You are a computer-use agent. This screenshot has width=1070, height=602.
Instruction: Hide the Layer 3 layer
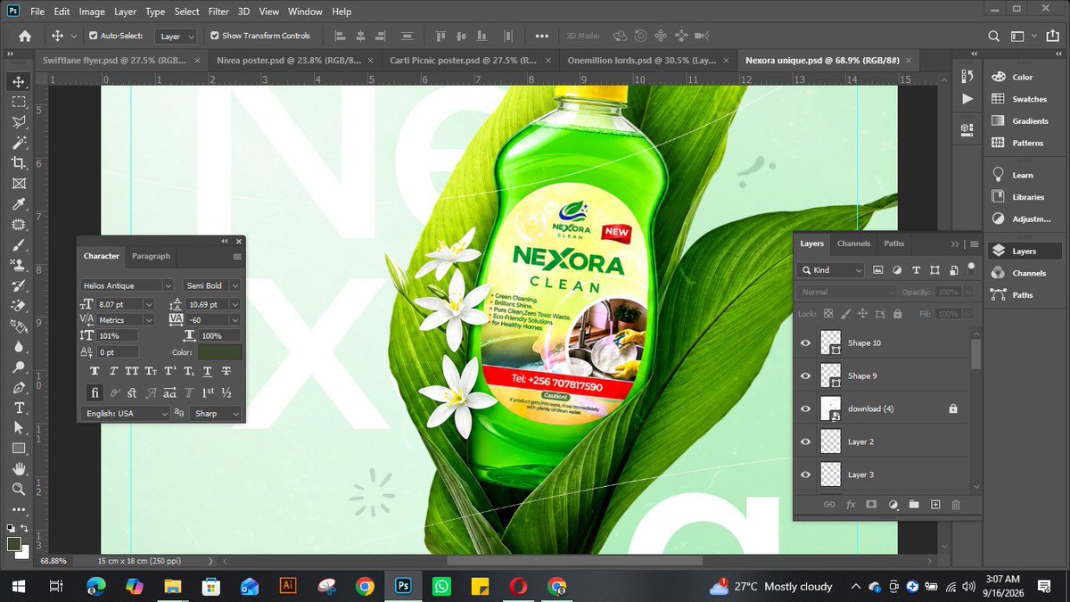point(806,474)
